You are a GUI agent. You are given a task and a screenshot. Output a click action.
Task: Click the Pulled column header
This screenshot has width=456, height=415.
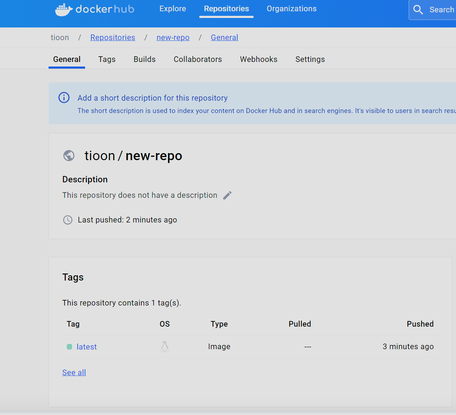point(300,324)
